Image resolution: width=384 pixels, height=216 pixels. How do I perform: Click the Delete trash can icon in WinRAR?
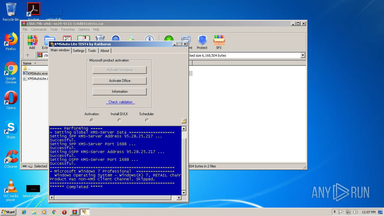pos(100,38)
